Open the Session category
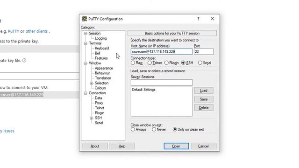This screenshot has height=168, width=299. (94, 33)
